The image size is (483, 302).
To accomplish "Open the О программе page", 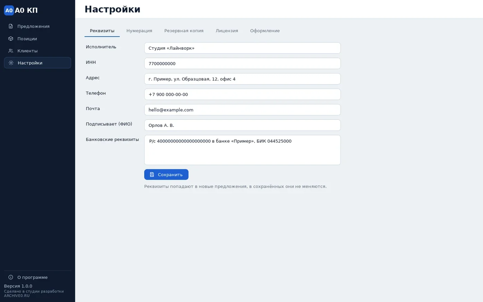I will [38, 277].
